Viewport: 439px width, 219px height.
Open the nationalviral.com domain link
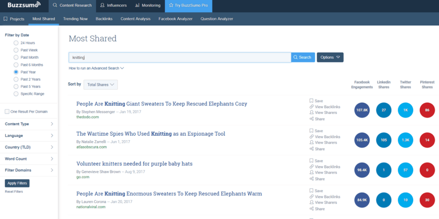91,207
